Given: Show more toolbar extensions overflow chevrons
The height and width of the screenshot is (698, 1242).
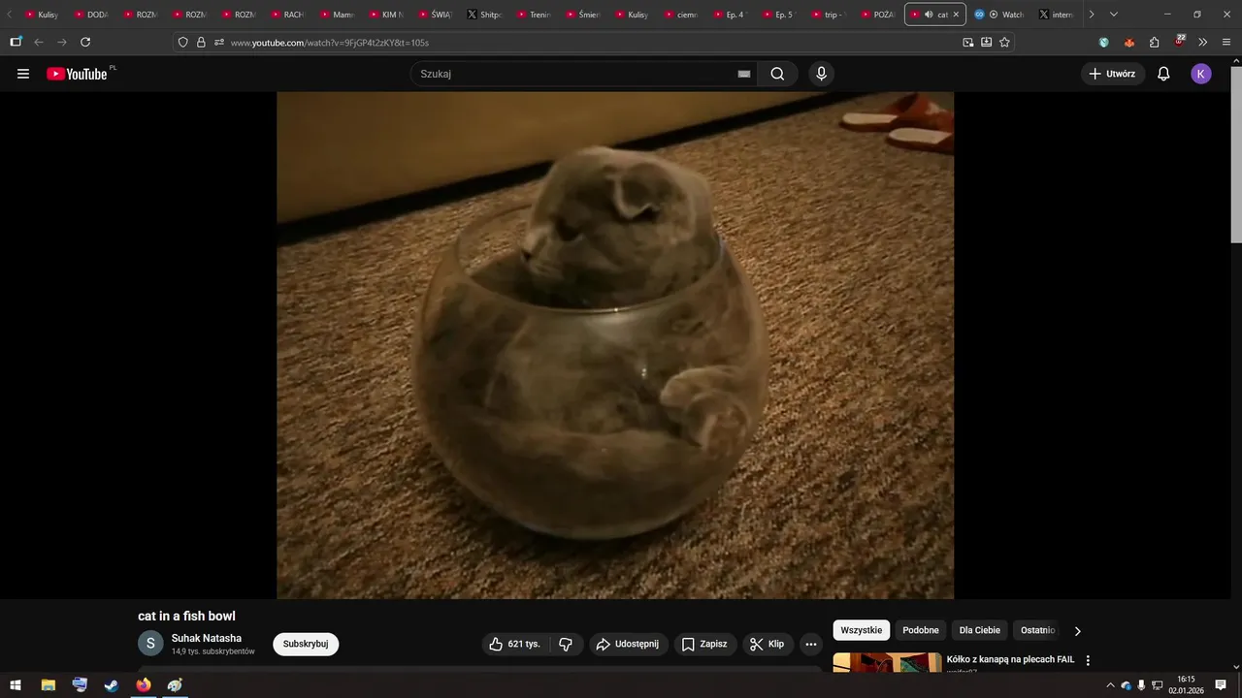Looking at the screenshot, I should [x=1203, y=43].
